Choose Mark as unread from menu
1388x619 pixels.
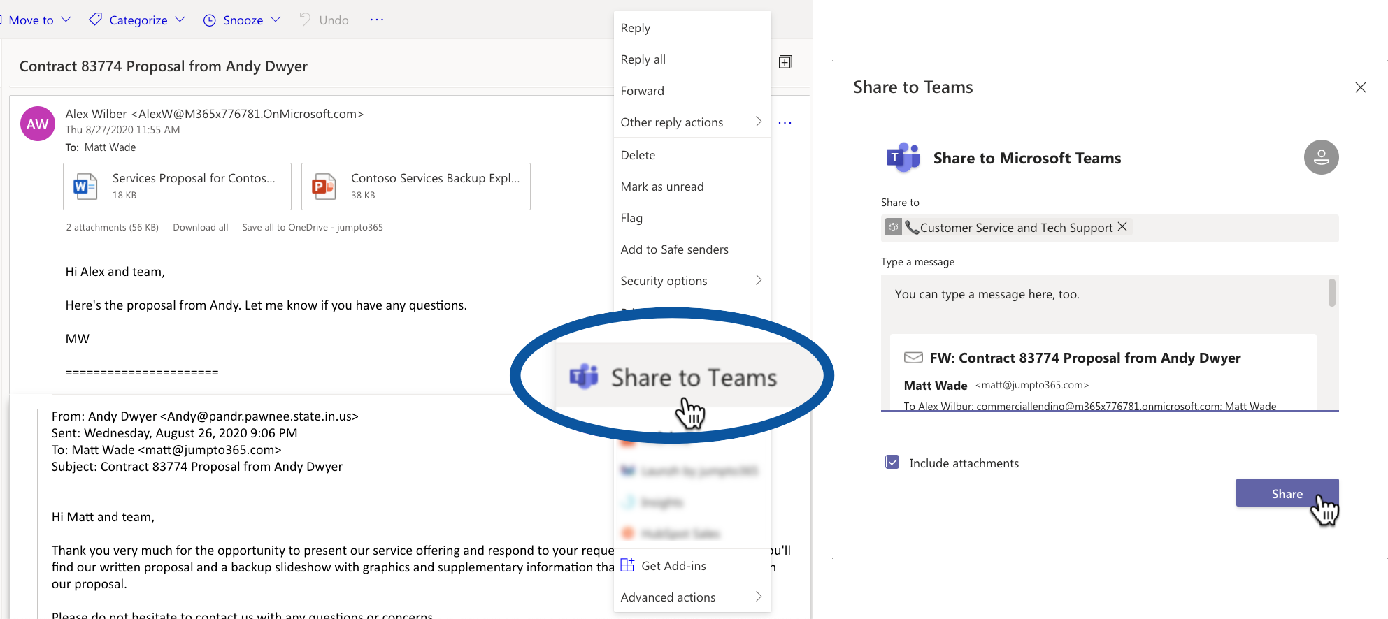pyautogui.click(x=692, y=187)
